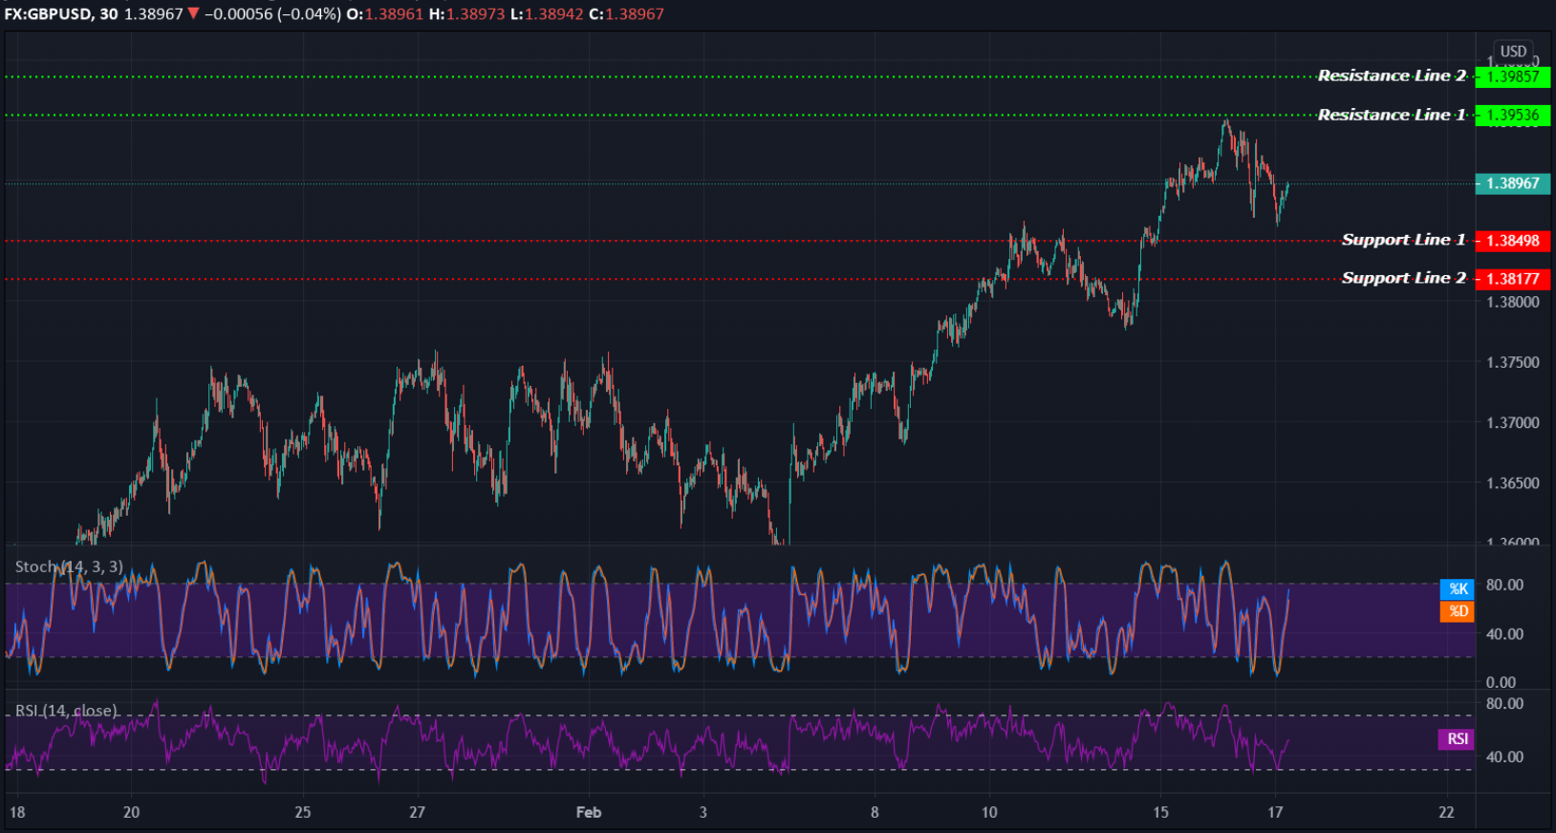Click the 80.00 level on Stoch axis
Screen dimensions: 1556x833
coord(1504,585)
